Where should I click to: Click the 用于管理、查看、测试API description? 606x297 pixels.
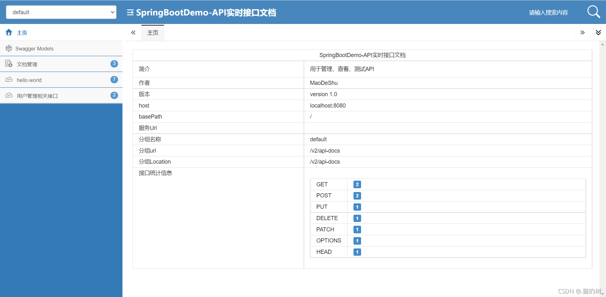[x=342, y=69]
